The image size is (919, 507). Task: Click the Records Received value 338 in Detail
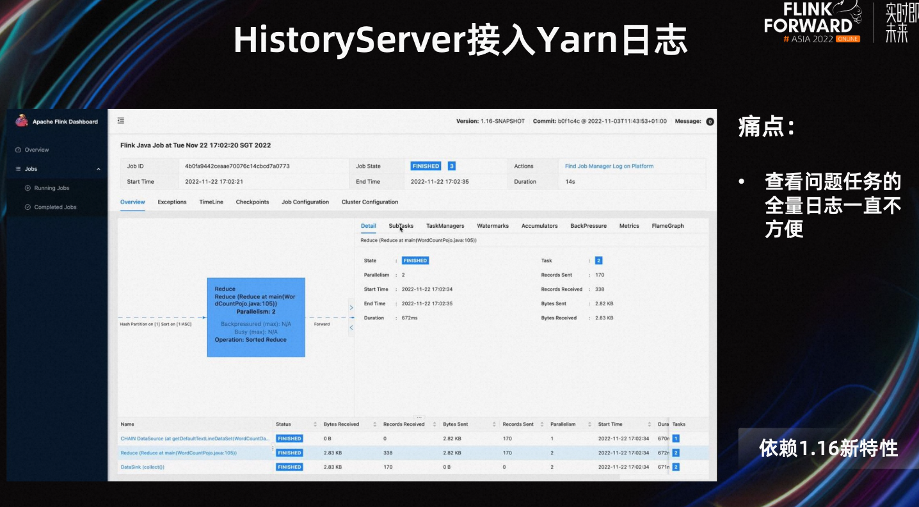[x=600, y=289]
